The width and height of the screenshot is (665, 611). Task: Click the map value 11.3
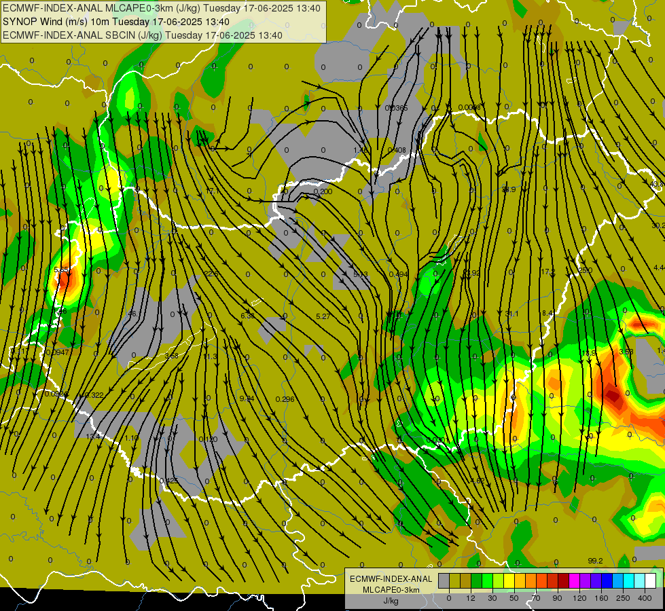click(x=210, y=356)
